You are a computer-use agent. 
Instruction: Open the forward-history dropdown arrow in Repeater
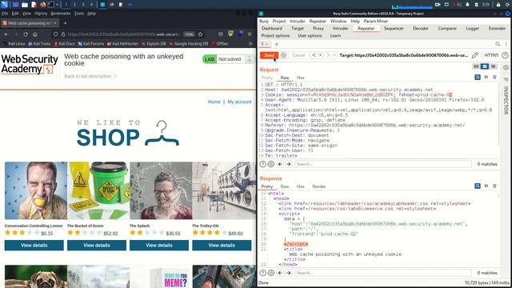coord(334,55)
